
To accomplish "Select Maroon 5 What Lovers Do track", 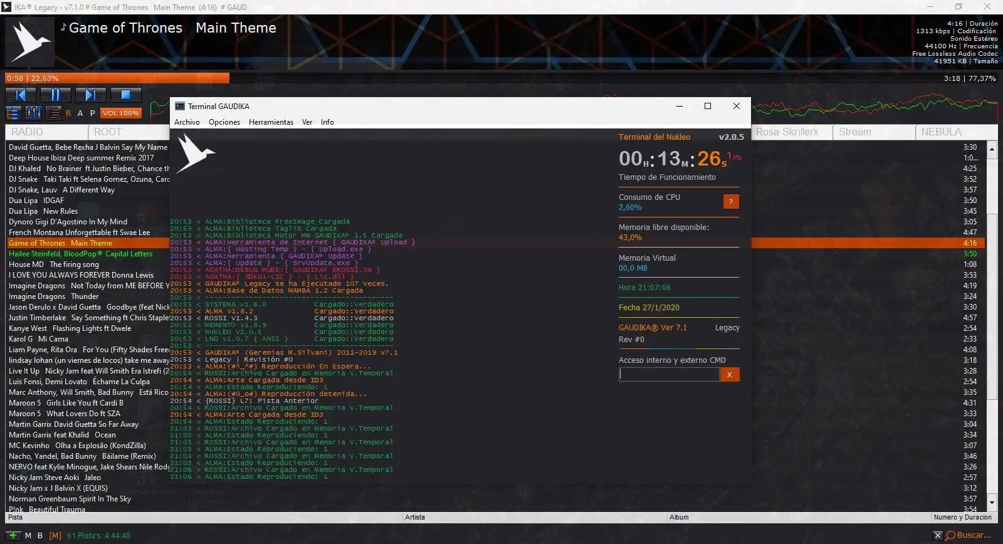I will [65, 414].
